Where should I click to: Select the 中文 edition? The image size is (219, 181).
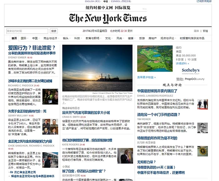pyautogui.click(x=106, y=1)
